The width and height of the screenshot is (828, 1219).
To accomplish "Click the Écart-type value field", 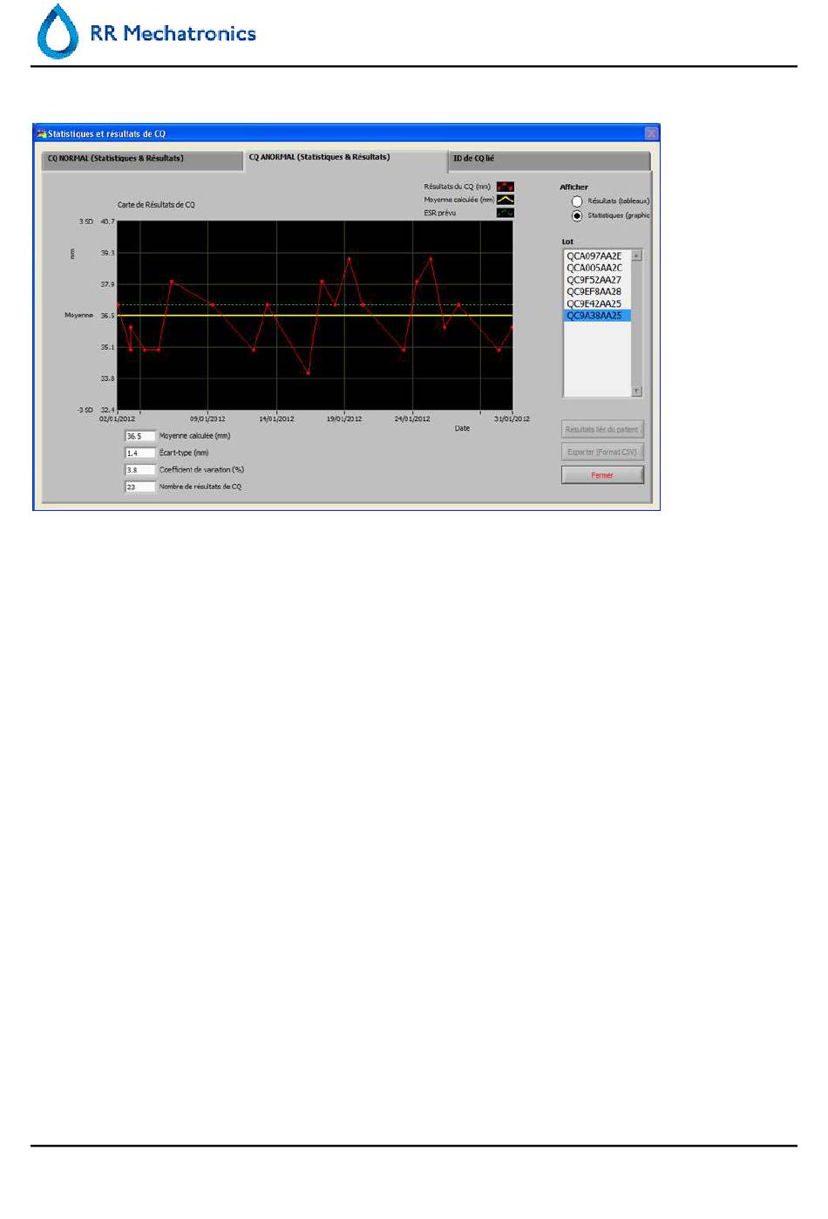I will point(139,453).
